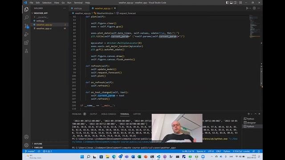Change CRLF line ending in status bar
Viewport: 285px width, 160px height.
[219, 151]
